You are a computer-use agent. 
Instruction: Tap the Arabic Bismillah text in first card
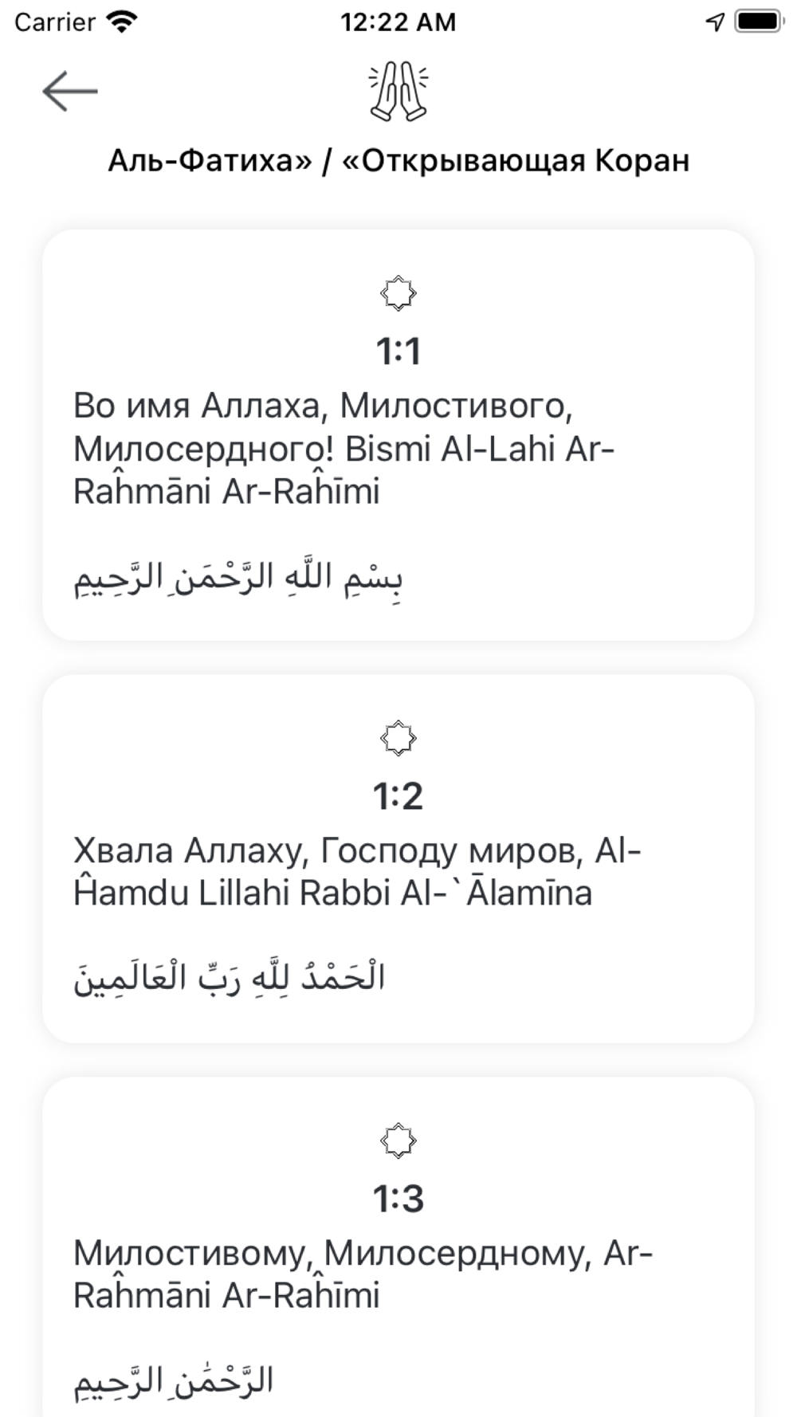[238, 577]
